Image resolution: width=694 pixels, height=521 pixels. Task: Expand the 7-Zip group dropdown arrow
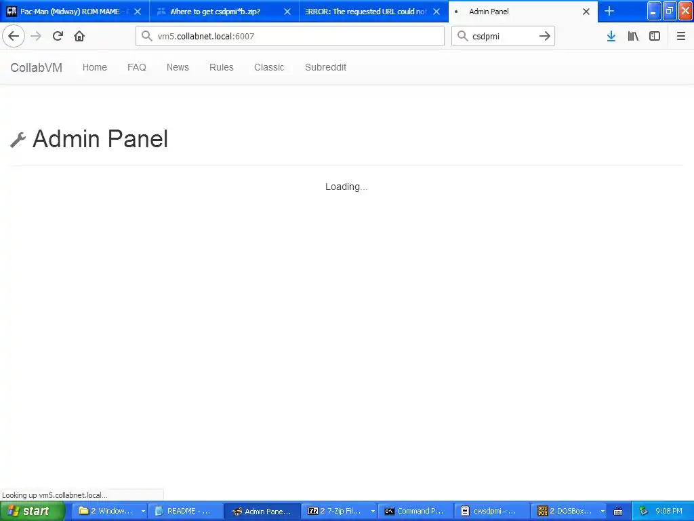(x=373, y=512)
